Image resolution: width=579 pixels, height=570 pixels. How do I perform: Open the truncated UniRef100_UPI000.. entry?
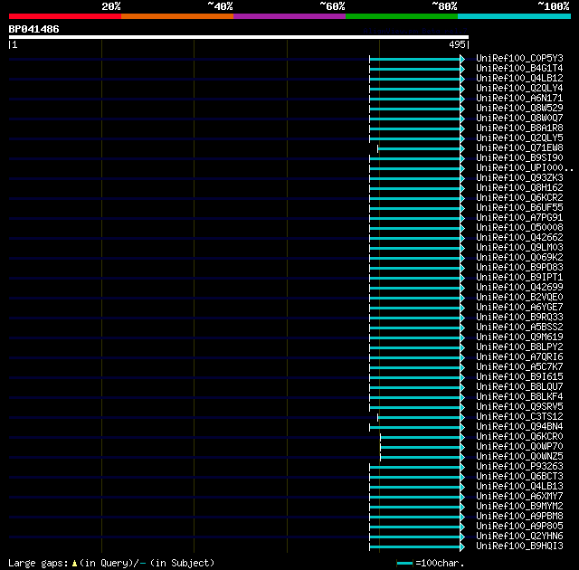(525, 168)
